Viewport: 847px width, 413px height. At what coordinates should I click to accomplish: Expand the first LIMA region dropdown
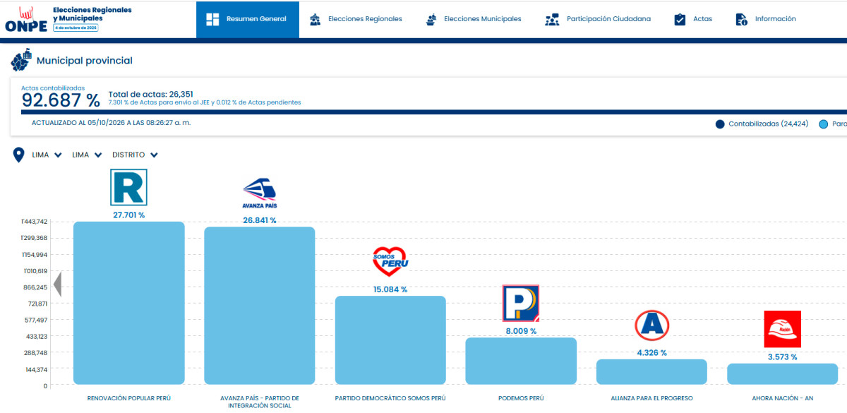tap(47, 155)
